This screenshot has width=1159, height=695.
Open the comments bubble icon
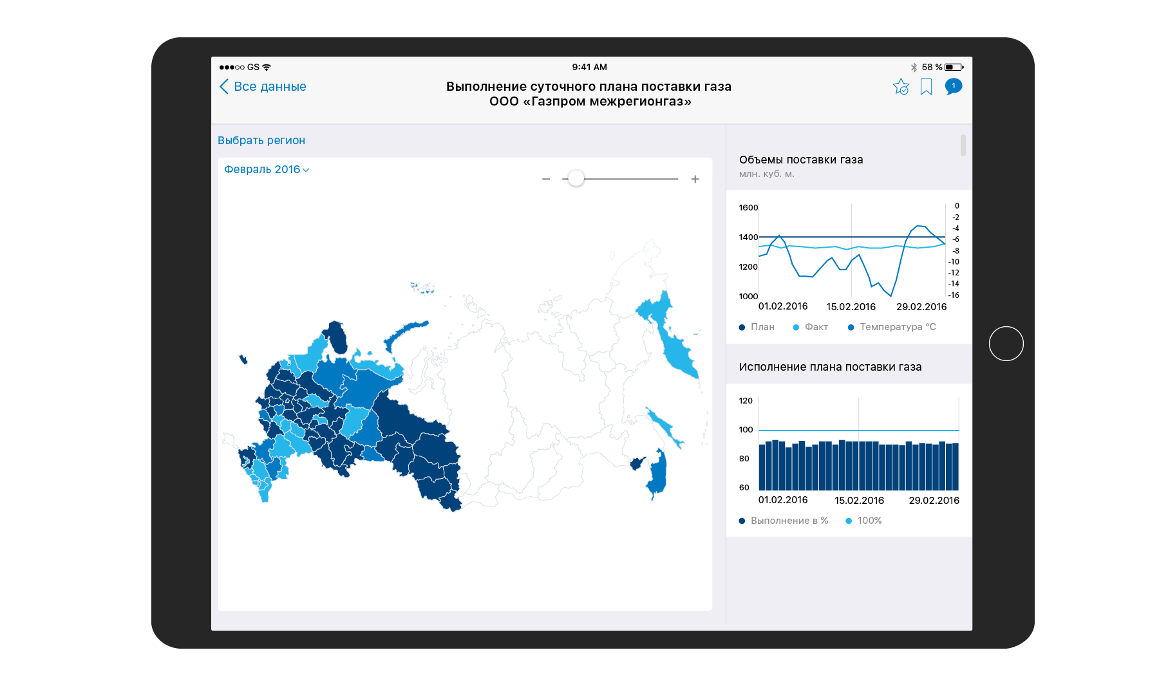coord(953,86)
